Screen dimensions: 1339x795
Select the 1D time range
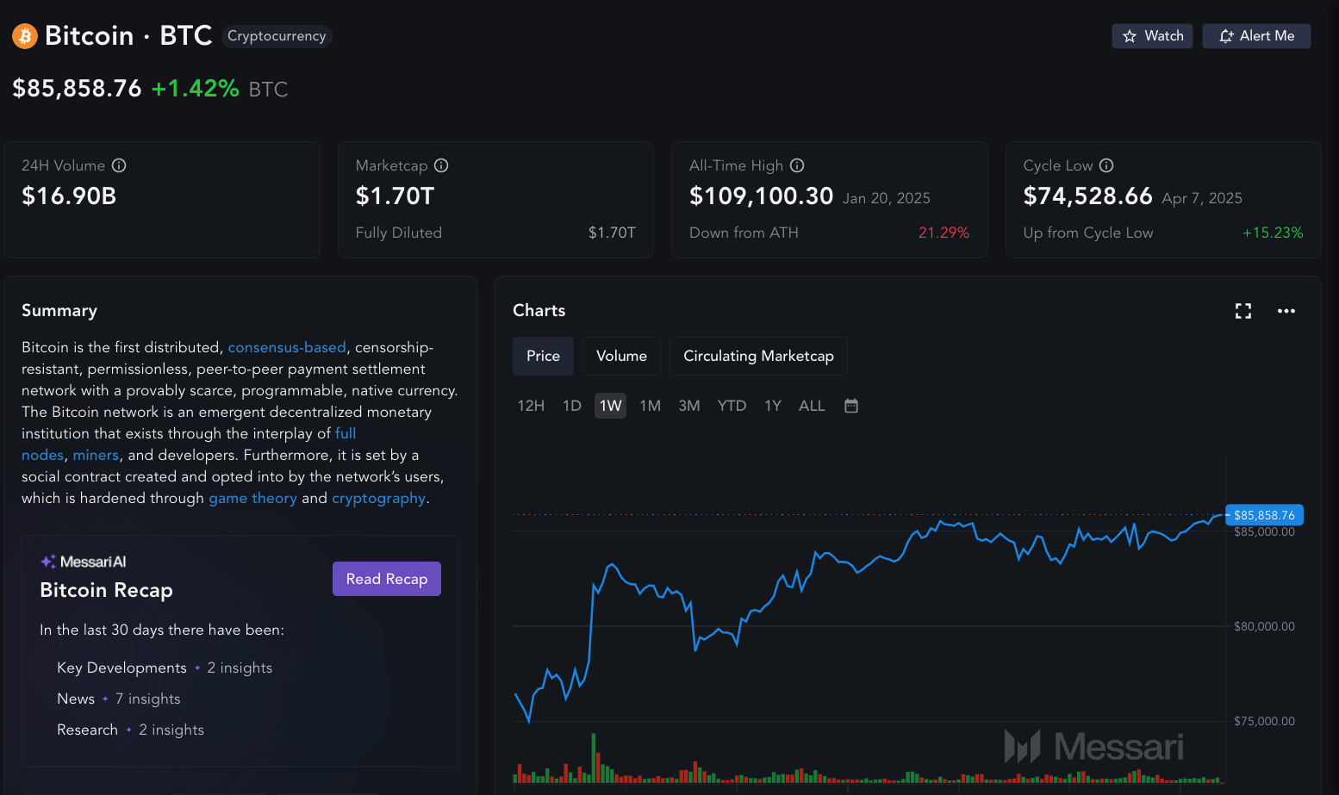(x=572, y=406)
